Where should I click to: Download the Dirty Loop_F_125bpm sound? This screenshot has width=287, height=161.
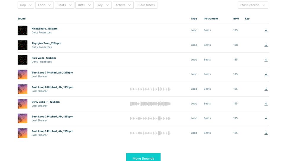tap(266, 103)
